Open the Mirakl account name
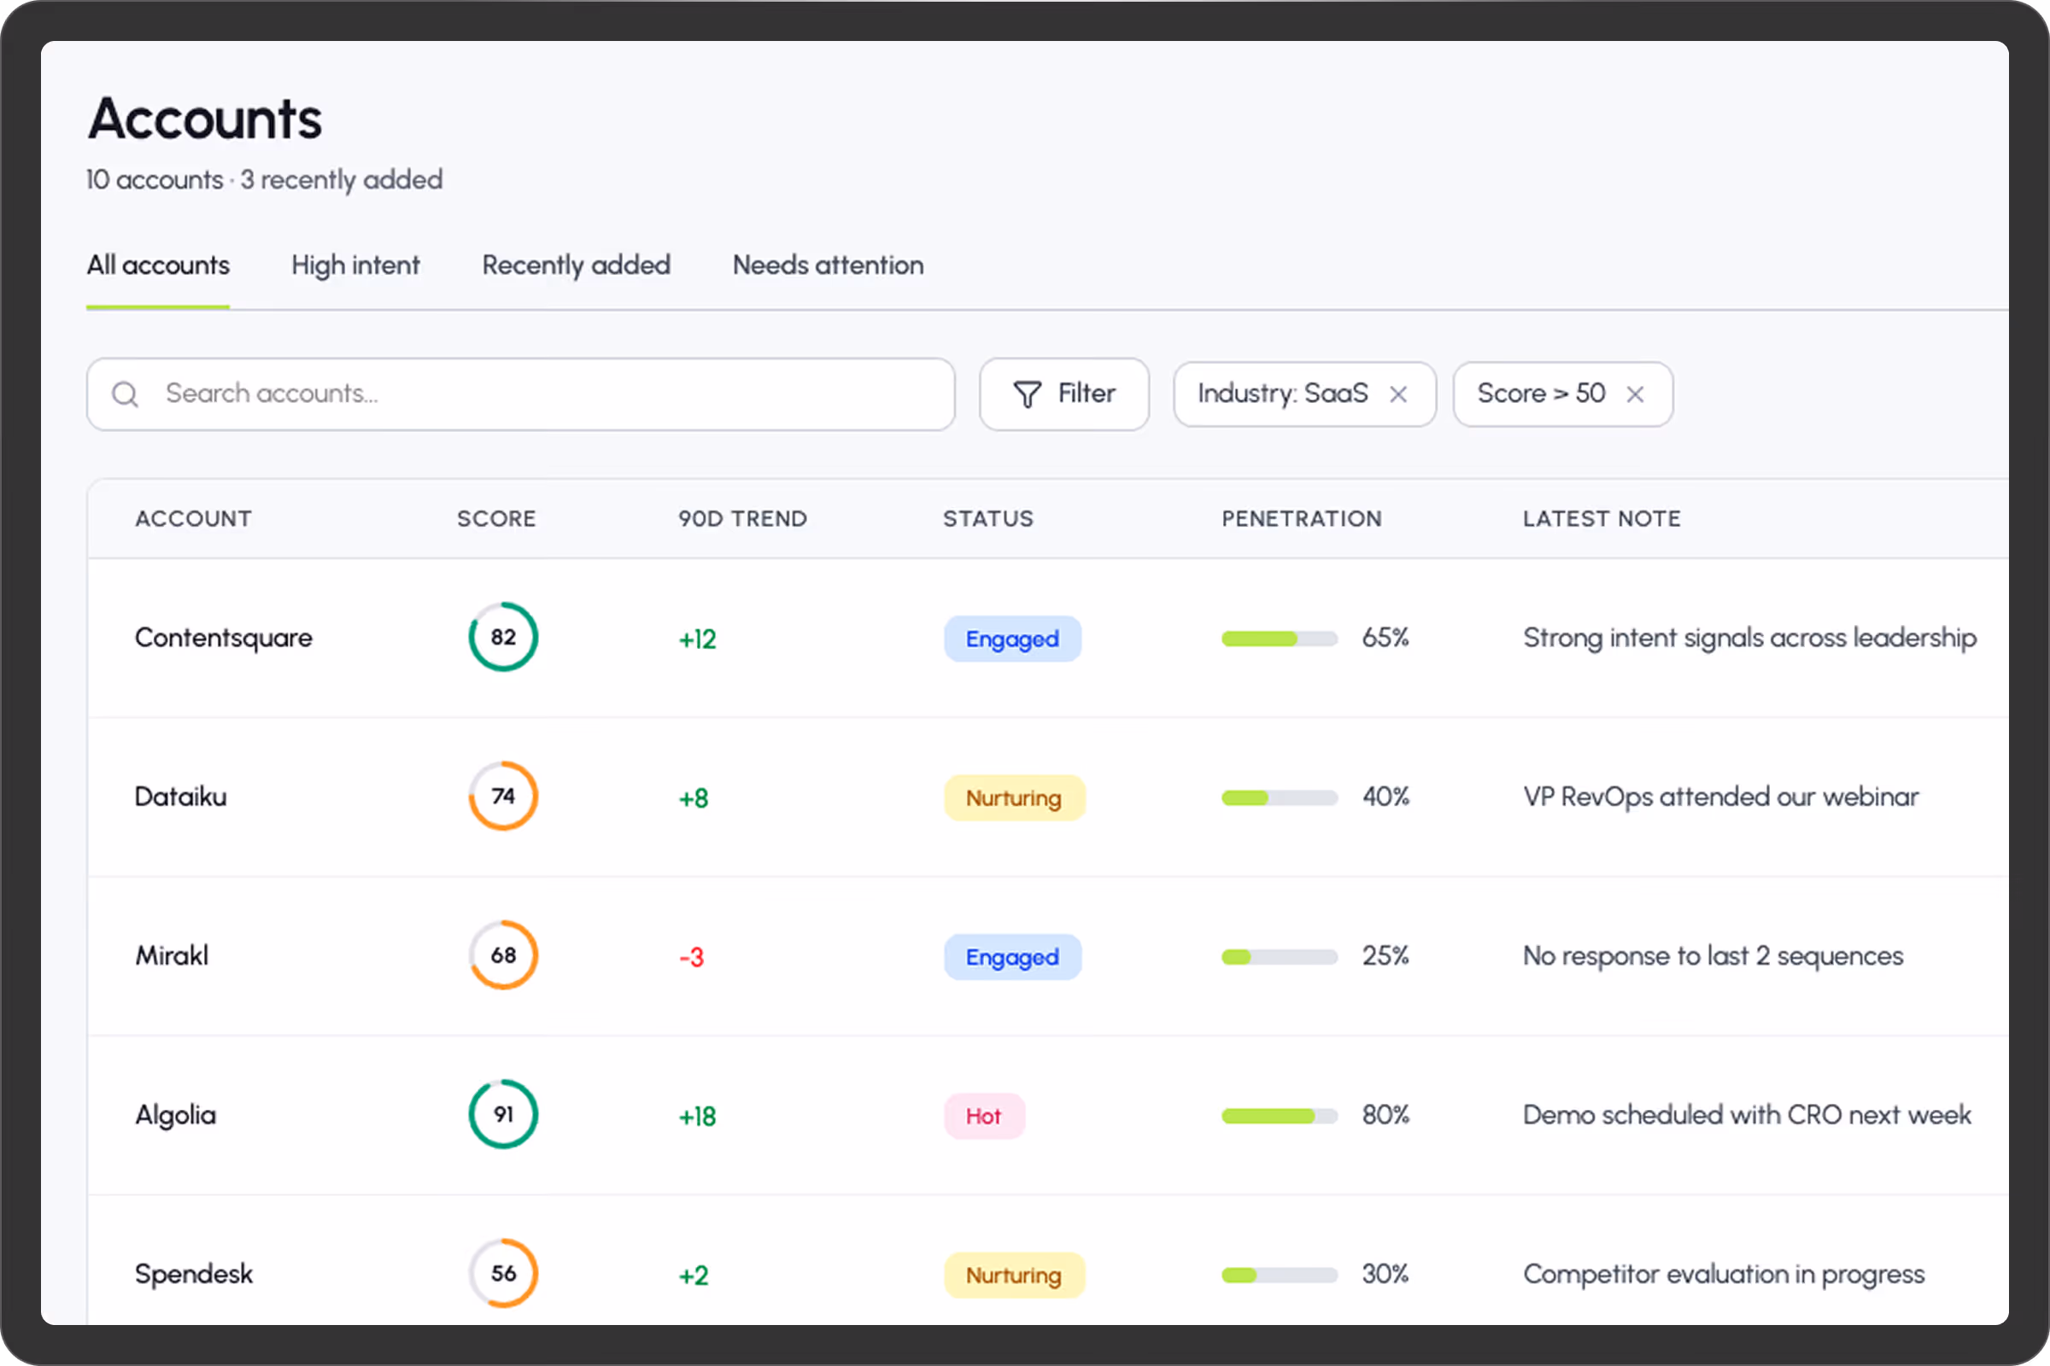Viewport: 2050px width, 1366px height. (x=172, y=955)
